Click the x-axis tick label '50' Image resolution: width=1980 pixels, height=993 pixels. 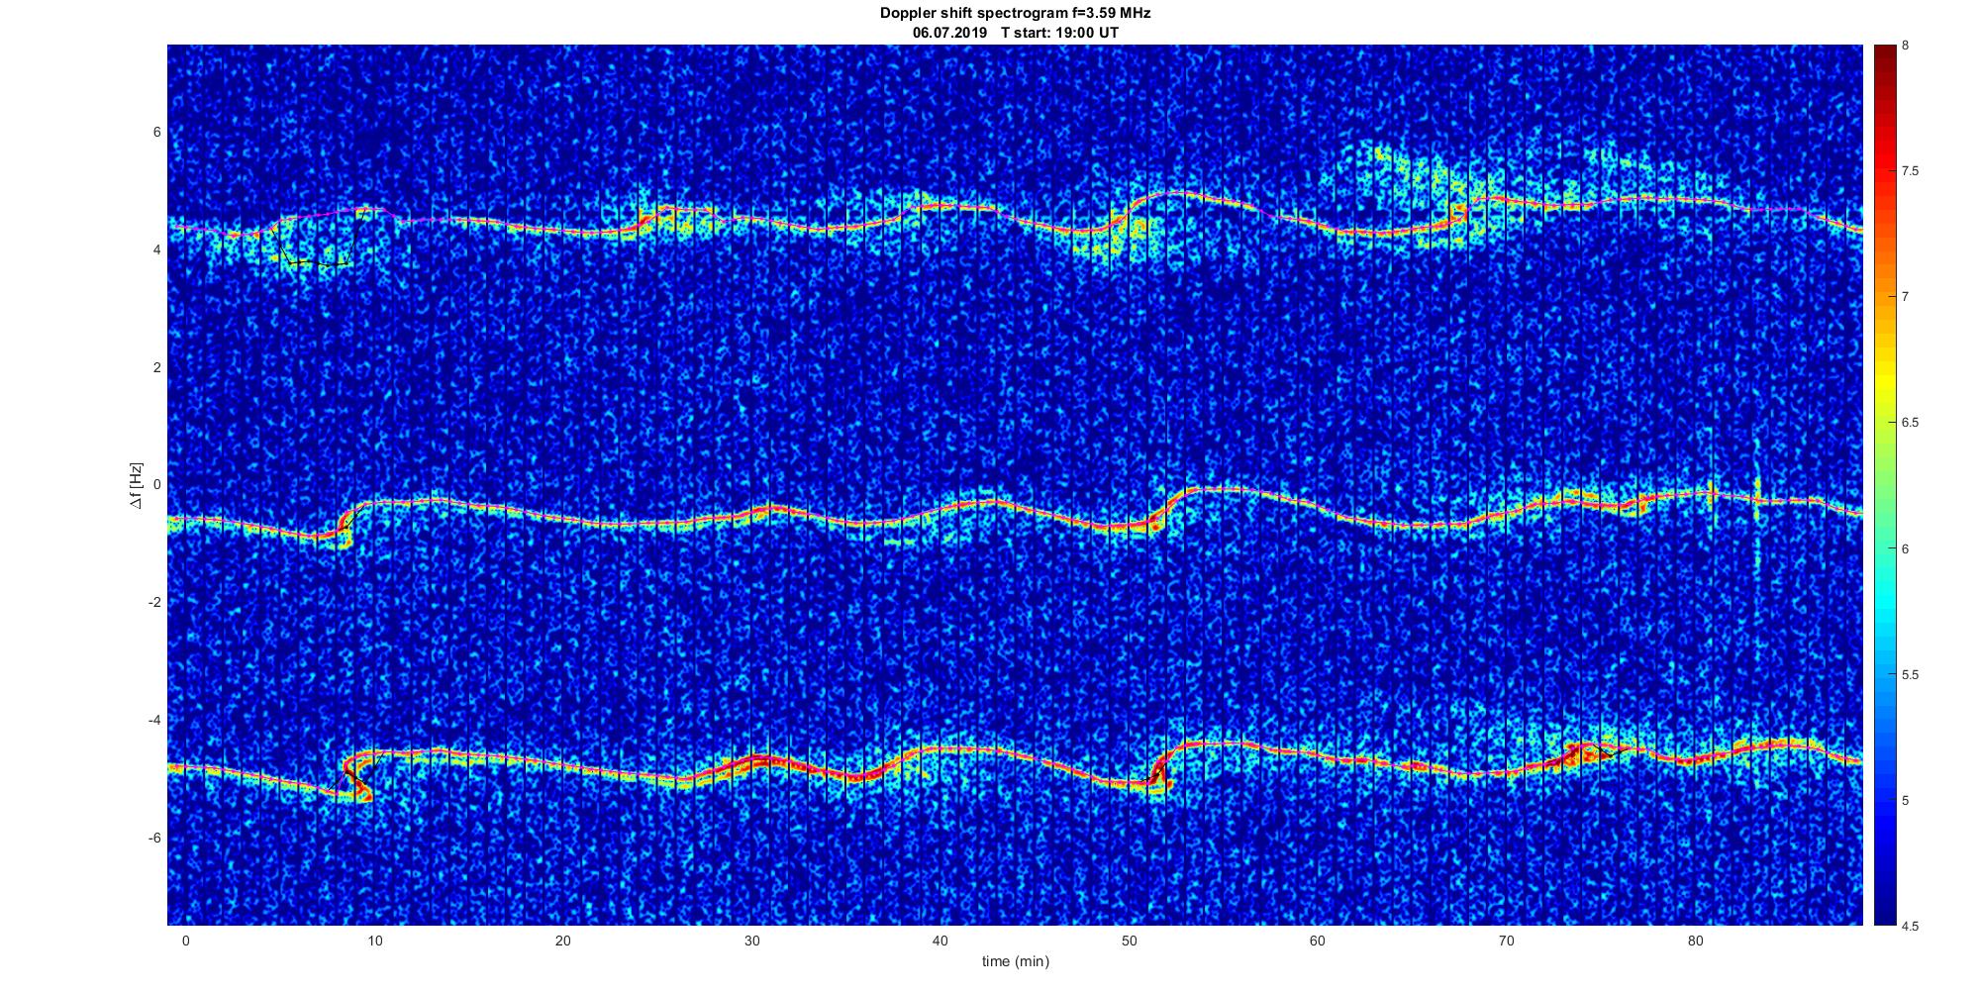point(1129,941)
